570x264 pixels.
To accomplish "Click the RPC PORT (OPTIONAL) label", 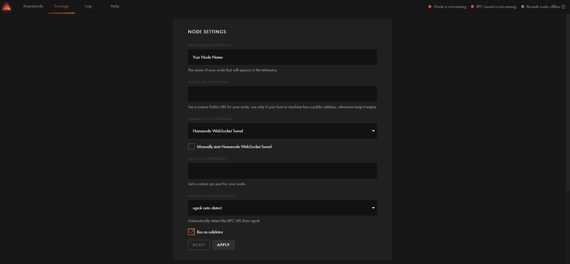I will point(207,159).
